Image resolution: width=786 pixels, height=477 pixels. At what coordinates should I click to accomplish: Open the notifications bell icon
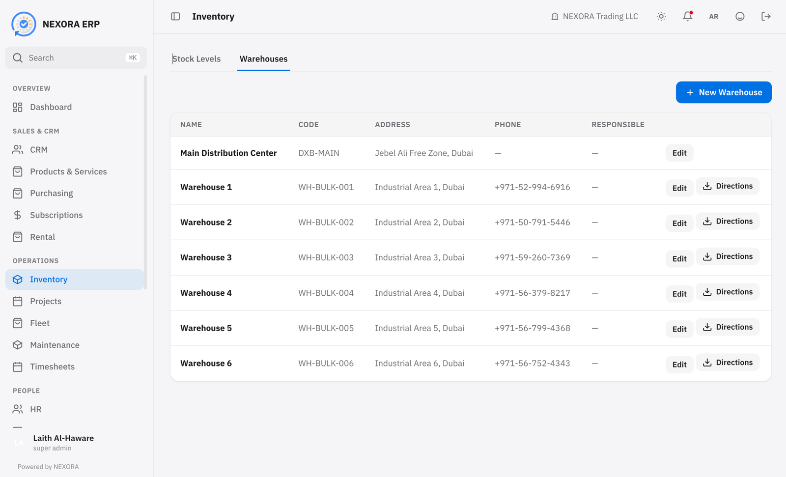688,16
